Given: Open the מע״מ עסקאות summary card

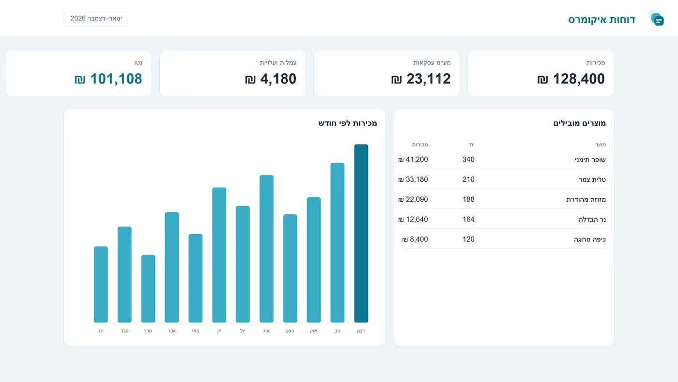Looking at the screenshot, I should pyautogui.click(x=387, y=74).
